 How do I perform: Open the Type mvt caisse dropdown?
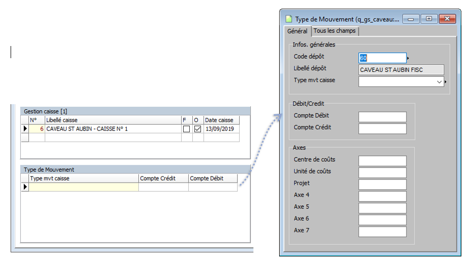(439, 81)
